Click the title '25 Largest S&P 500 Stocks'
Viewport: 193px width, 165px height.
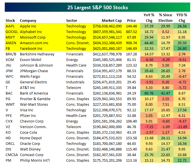tap(98, 8)
